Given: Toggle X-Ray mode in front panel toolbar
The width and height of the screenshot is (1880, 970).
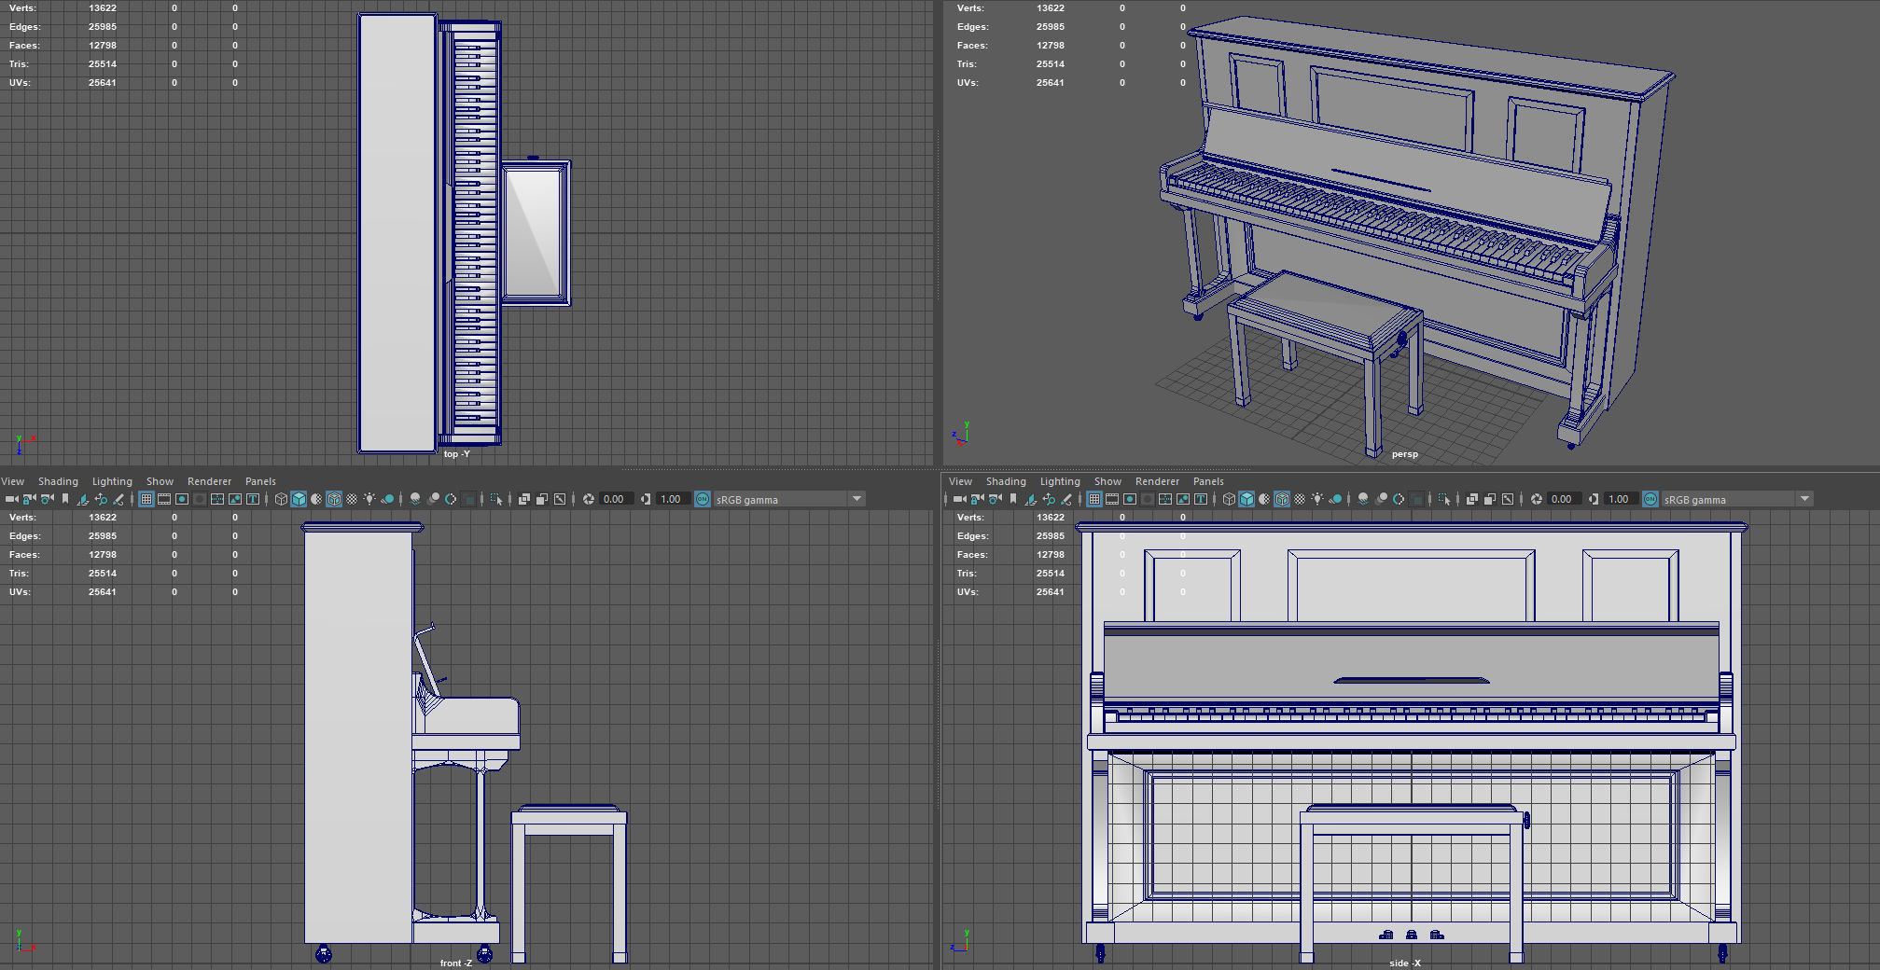Looking at the screenshot, I should [x=523, y=499].
